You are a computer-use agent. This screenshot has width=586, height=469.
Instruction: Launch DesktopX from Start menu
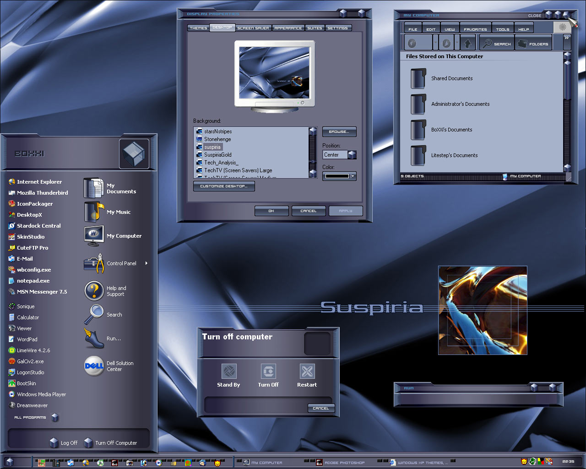(x=25, y=215)
